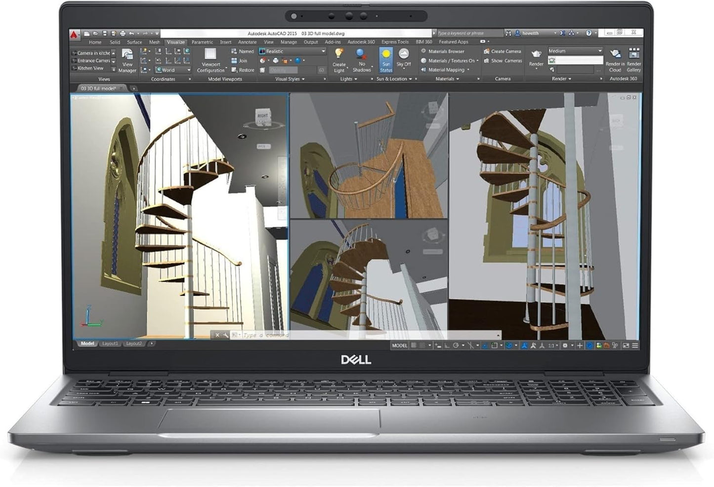
Task: Select Material Mapping option
Action: click(x=447, y=70)
